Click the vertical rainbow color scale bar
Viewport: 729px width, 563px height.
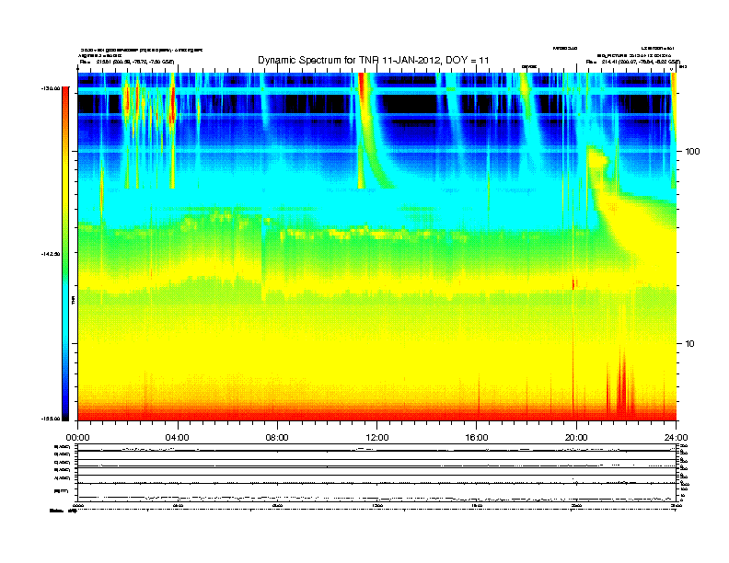point(65,254)
